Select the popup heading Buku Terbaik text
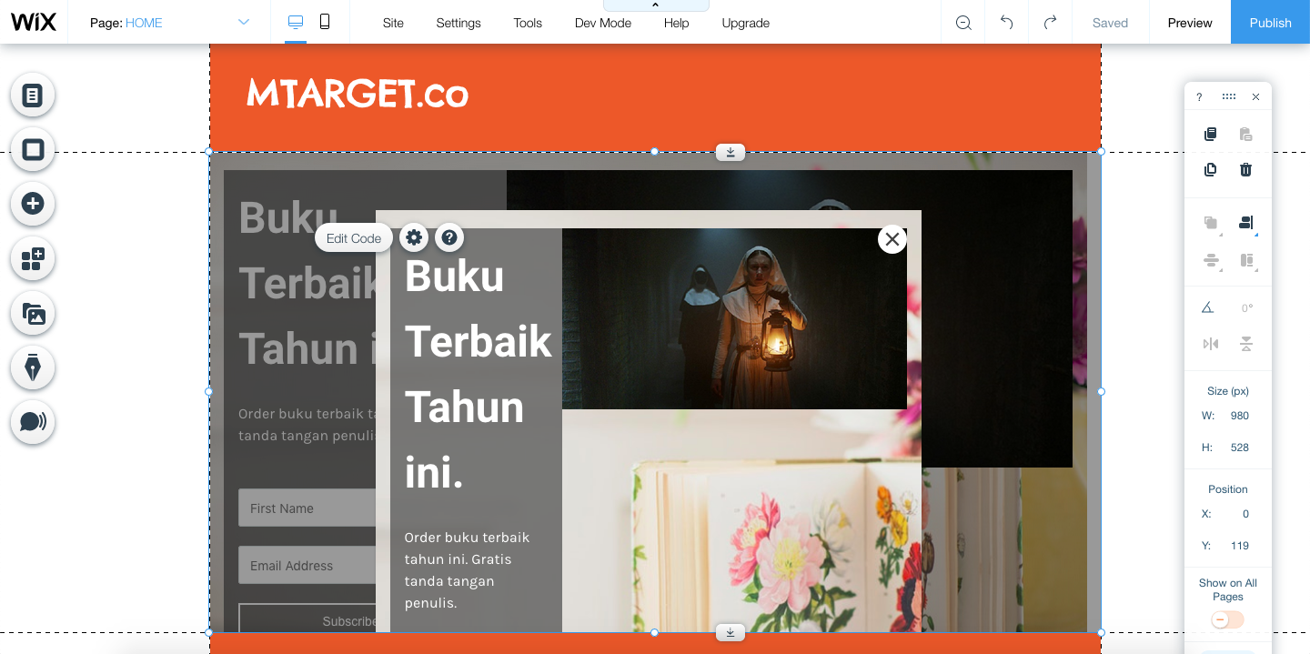The width and height of the screenshot is (1310, 654). pyautogui.click(x=479, y=374)
